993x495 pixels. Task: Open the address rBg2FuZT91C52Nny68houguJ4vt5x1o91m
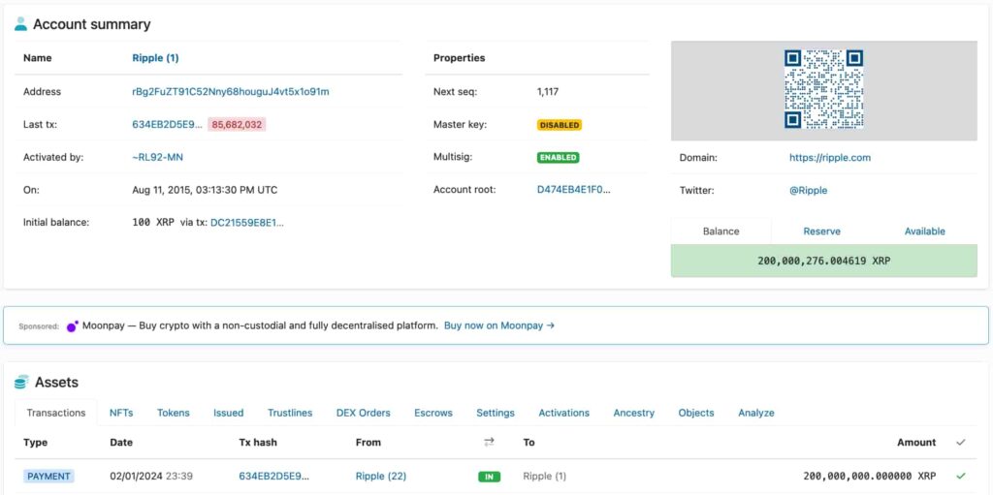click(x=231, y=91)
